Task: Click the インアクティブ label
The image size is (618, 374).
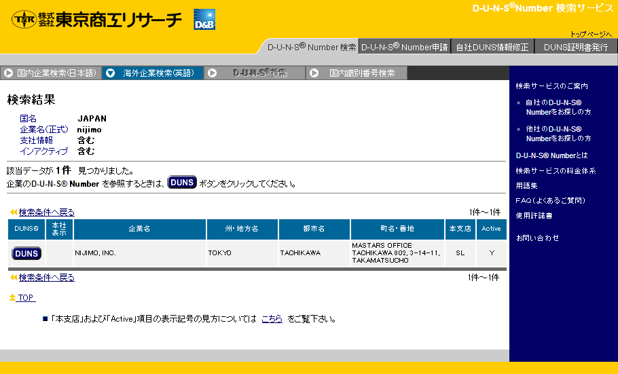Action: pos(43,151)
